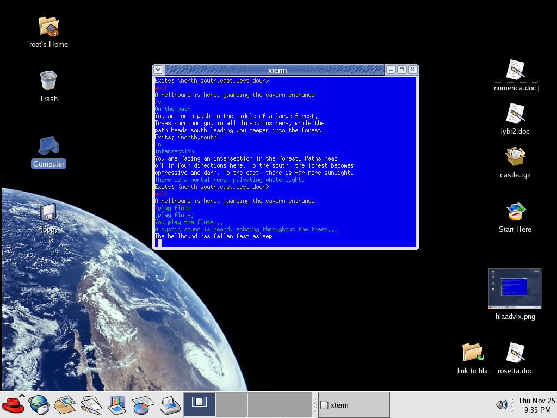Launch the word processor from the panel
Screen dimensions: 557x418
[91, 404]
